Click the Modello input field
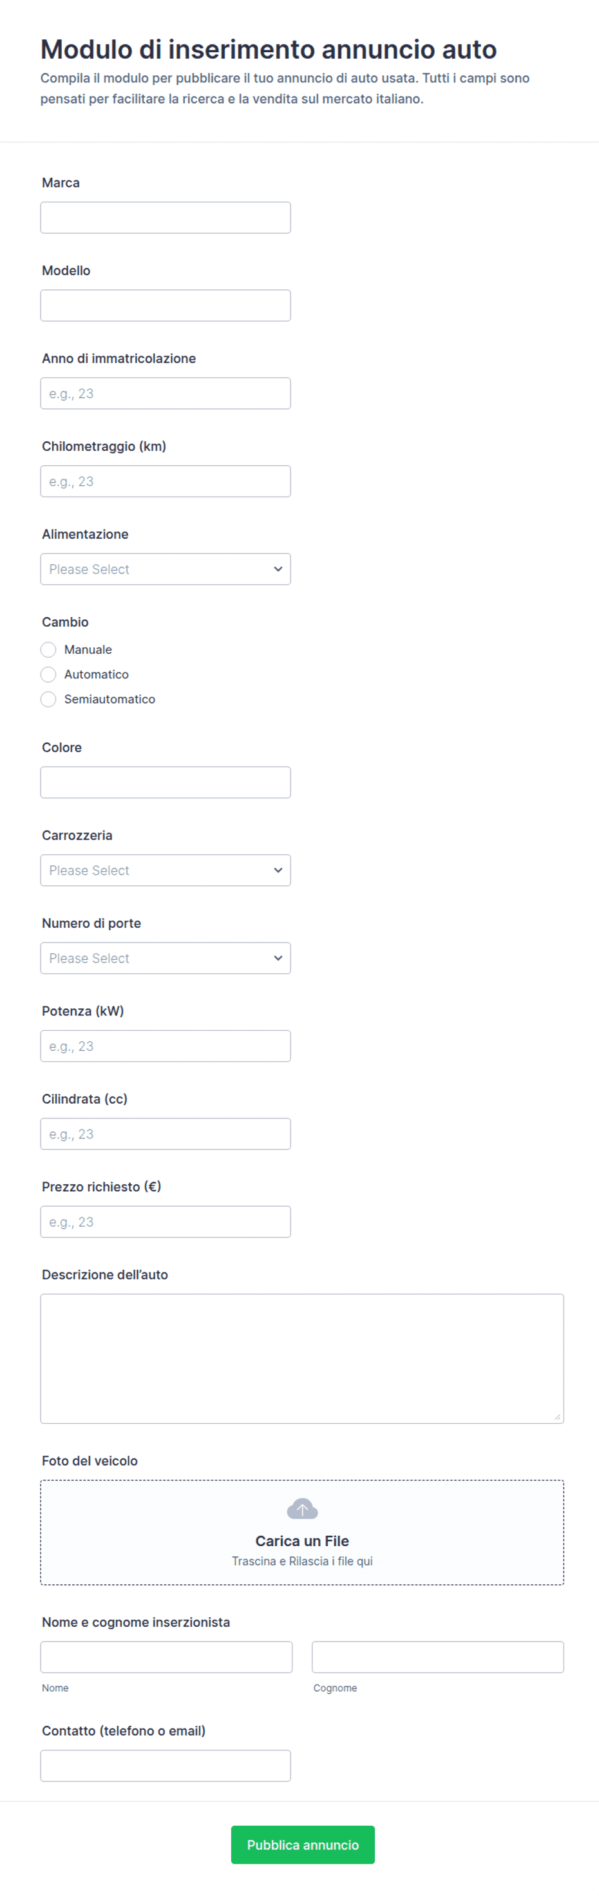Viewport: 599px width, 1896px height. pos(166,305)
